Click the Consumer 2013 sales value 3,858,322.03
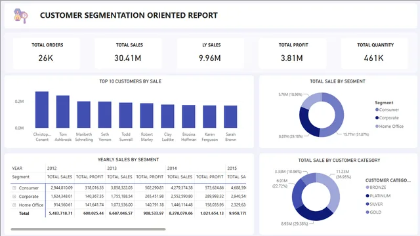The image size is (420, 236). pos(121,188)
